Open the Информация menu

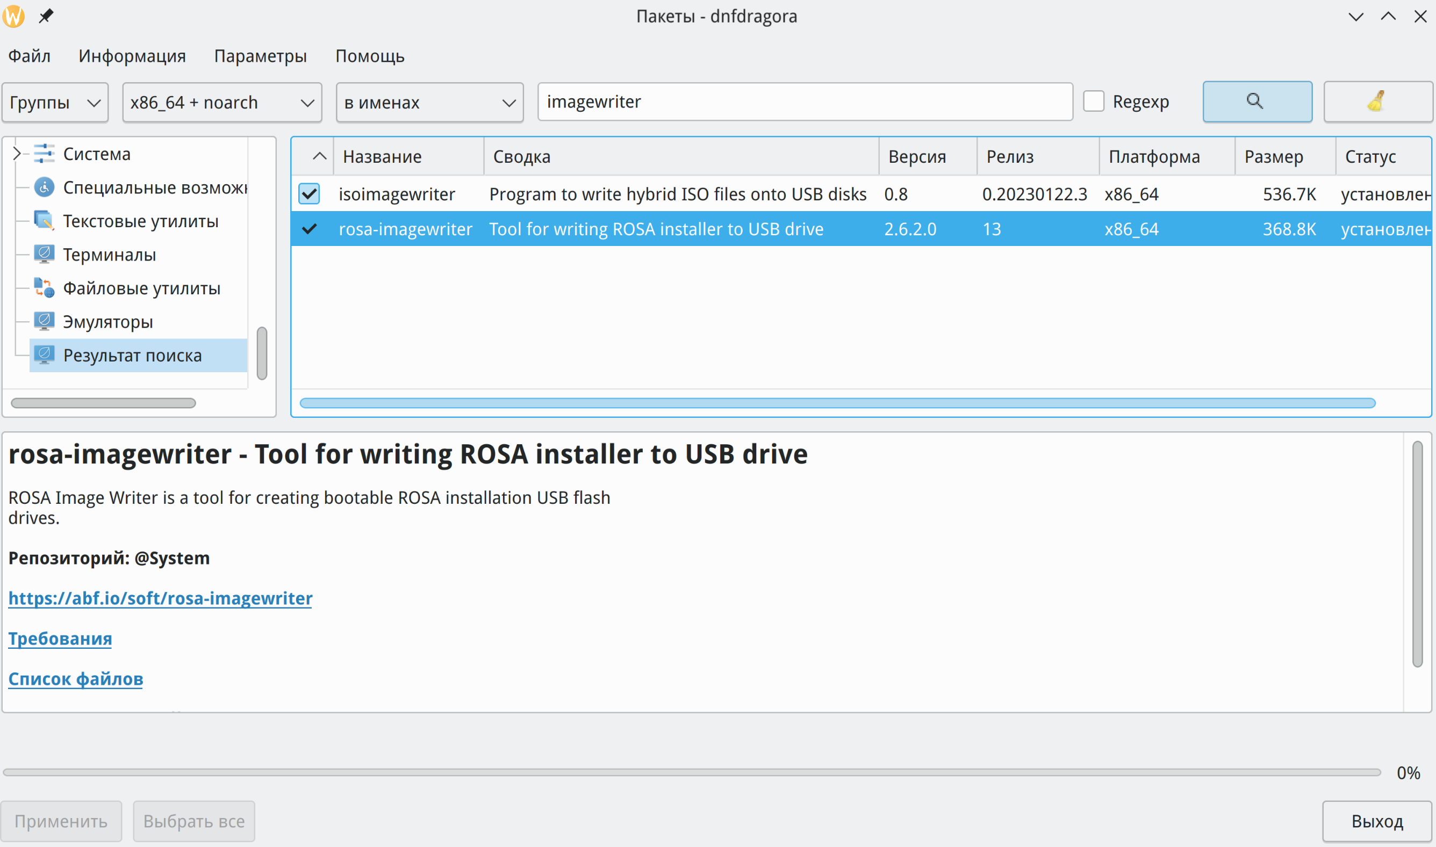tap(132, 56)
